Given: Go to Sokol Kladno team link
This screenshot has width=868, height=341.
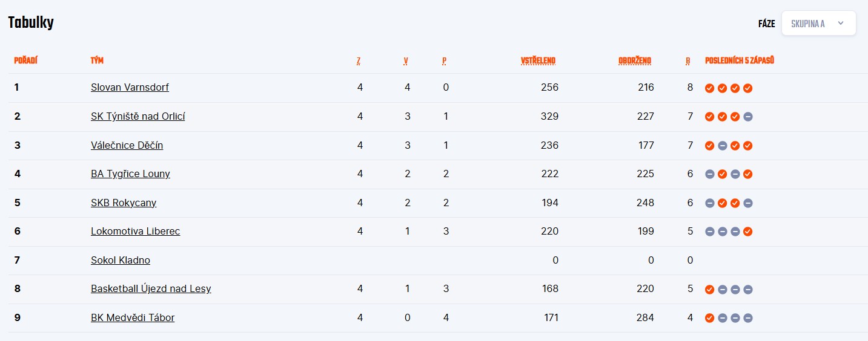Looking at the screenshot, I should 120,260.
